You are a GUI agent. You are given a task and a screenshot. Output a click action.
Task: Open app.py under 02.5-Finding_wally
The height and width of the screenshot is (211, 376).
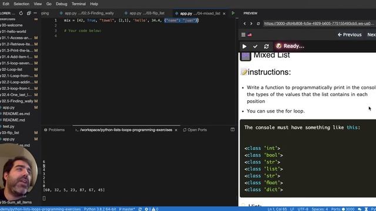point(9,107)
